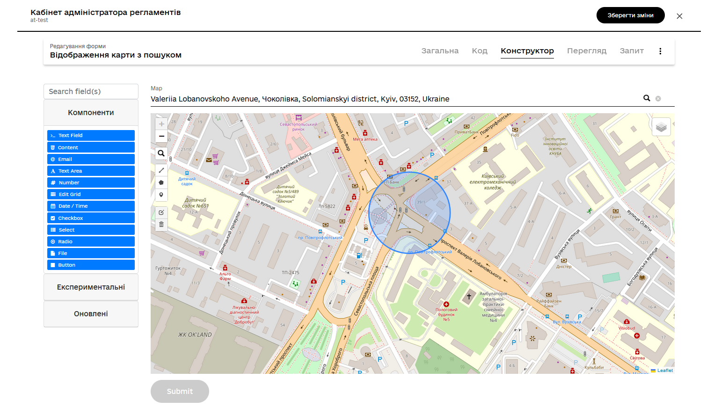Select the draw polygon tool
721x415 pixels.
[161, 182]
